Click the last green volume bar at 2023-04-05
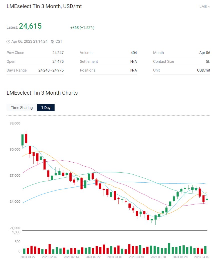The height and width of the screenshot is (260, 216). (x=205, y=250)
